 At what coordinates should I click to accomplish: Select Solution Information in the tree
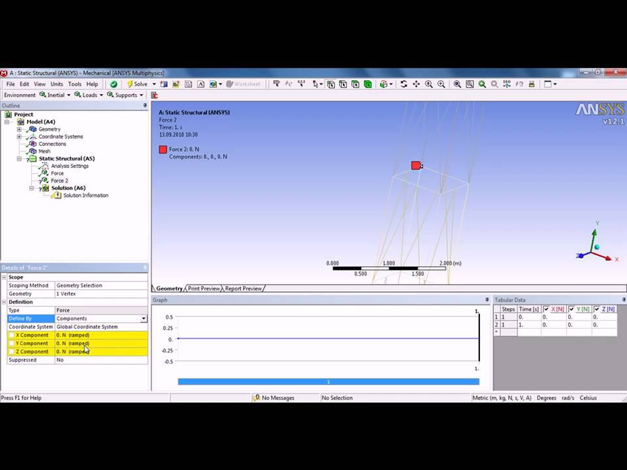(x=86, y=195)
